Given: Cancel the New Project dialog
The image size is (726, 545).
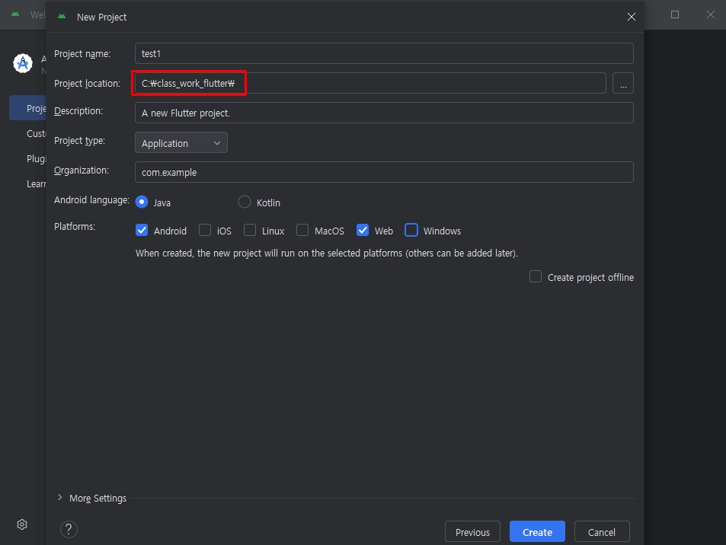Looking at the screenshot, I should coord(602,532).
